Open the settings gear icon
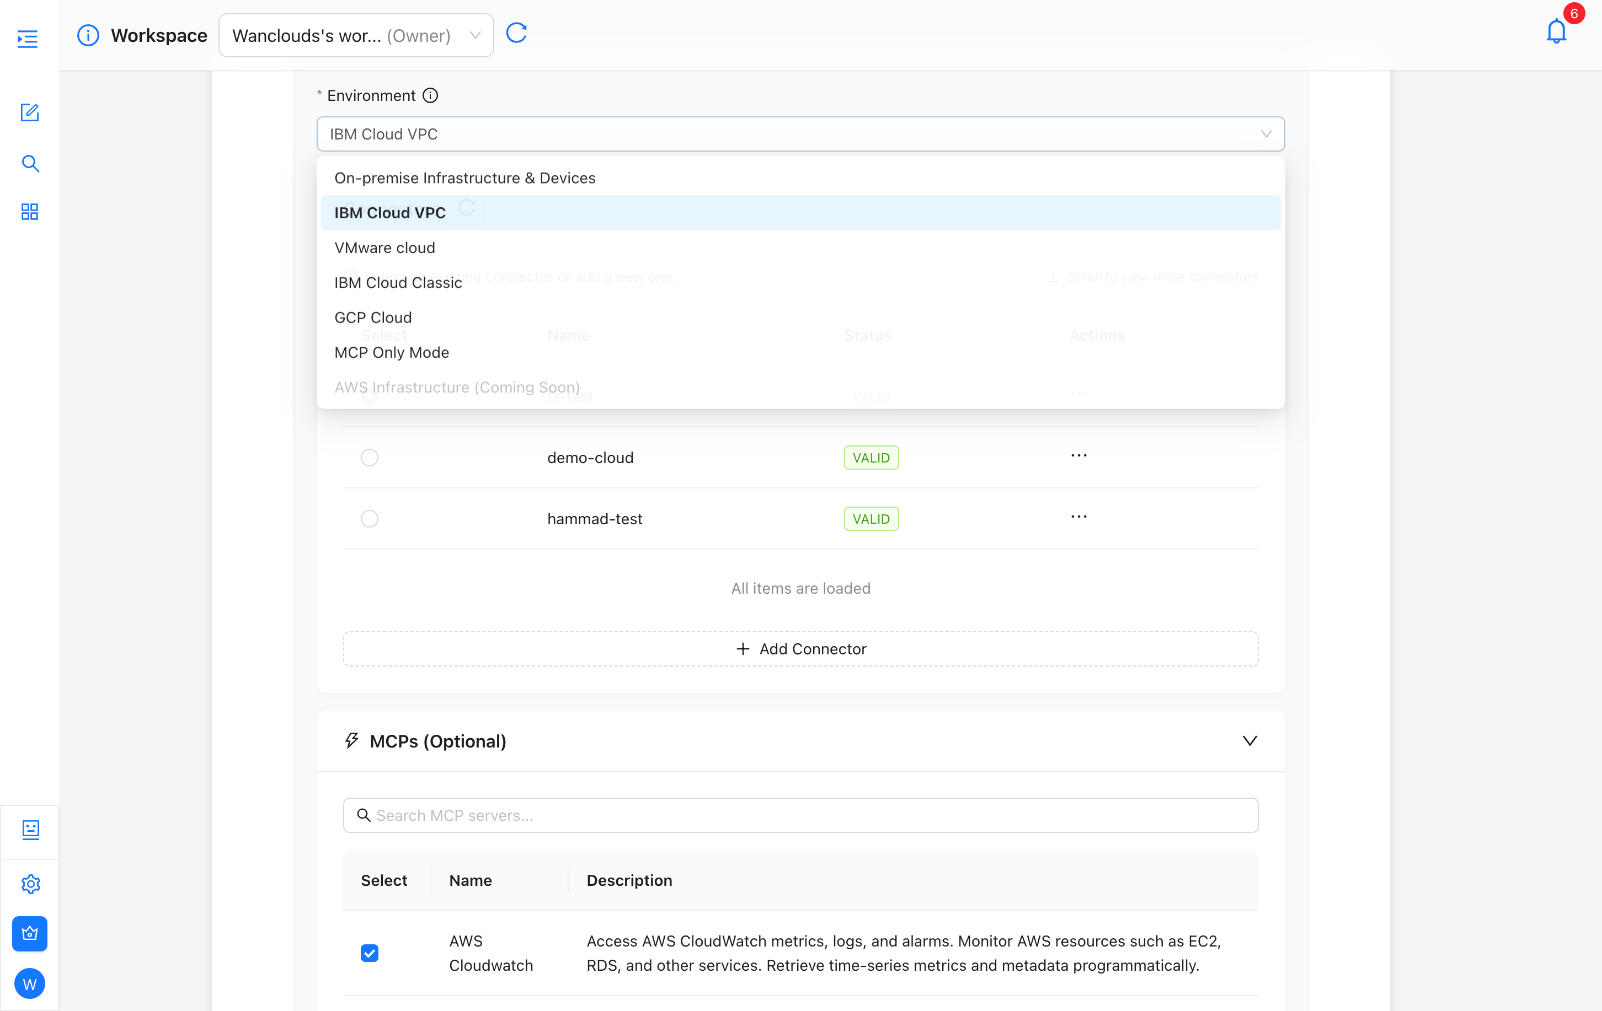 click(30, 883)
